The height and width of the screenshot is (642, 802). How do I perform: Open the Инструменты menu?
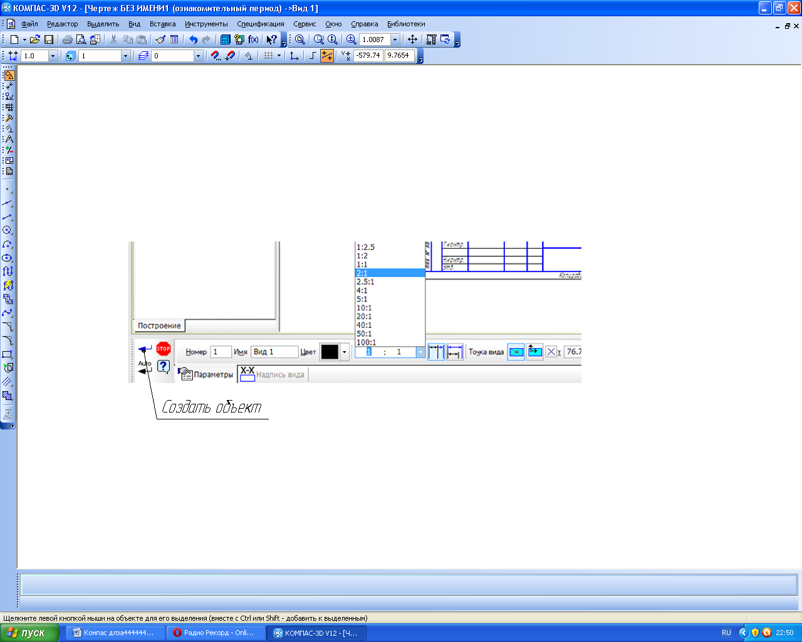(206, 24)
